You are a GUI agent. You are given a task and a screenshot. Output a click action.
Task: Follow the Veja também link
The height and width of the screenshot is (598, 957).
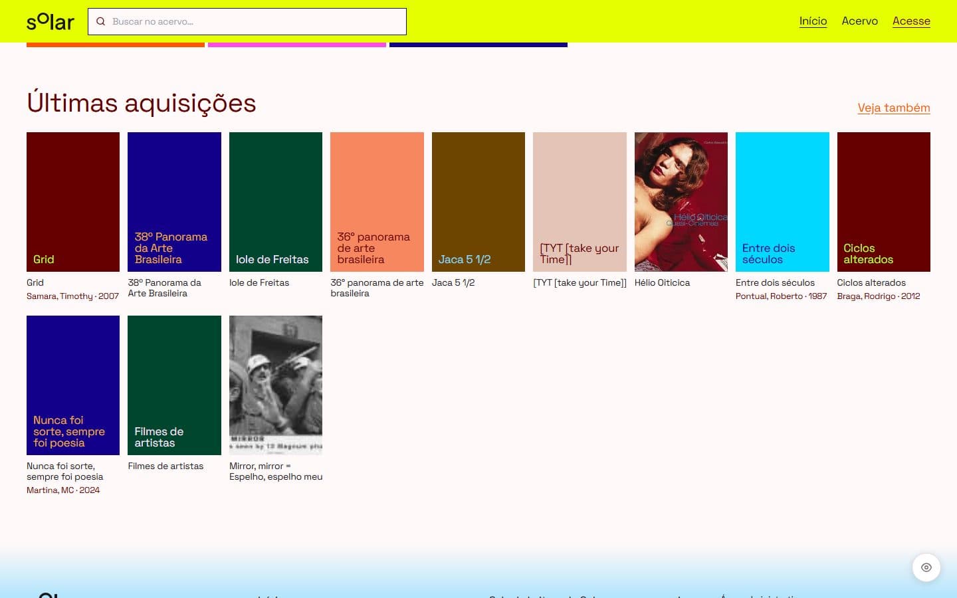pos(894,108)
